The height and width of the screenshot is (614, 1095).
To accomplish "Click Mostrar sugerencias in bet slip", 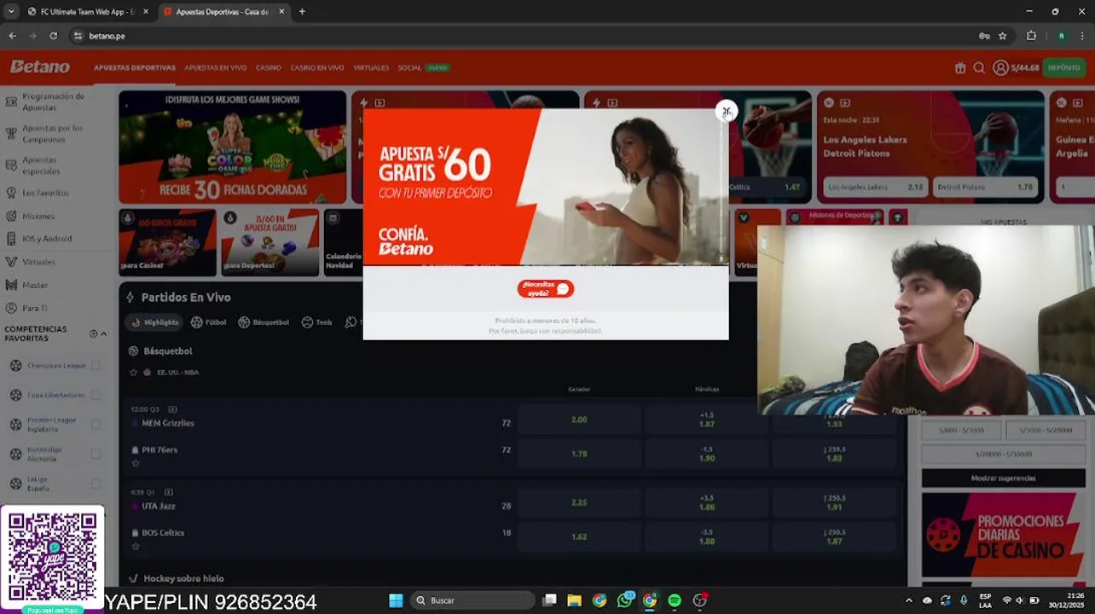I will (x=1003, y=478).
